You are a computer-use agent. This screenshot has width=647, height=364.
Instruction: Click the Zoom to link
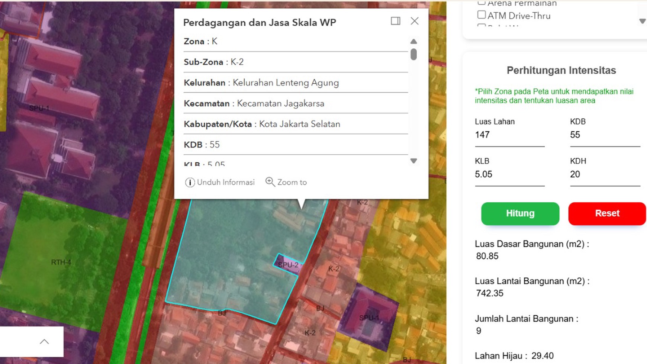click(x=292, y=182)
